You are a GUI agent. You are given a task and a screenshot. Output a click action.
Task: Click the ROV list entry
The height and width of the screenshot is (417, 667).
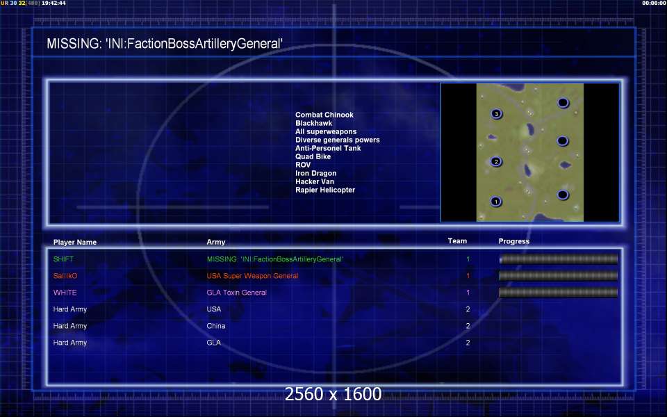tap(303, 165)
